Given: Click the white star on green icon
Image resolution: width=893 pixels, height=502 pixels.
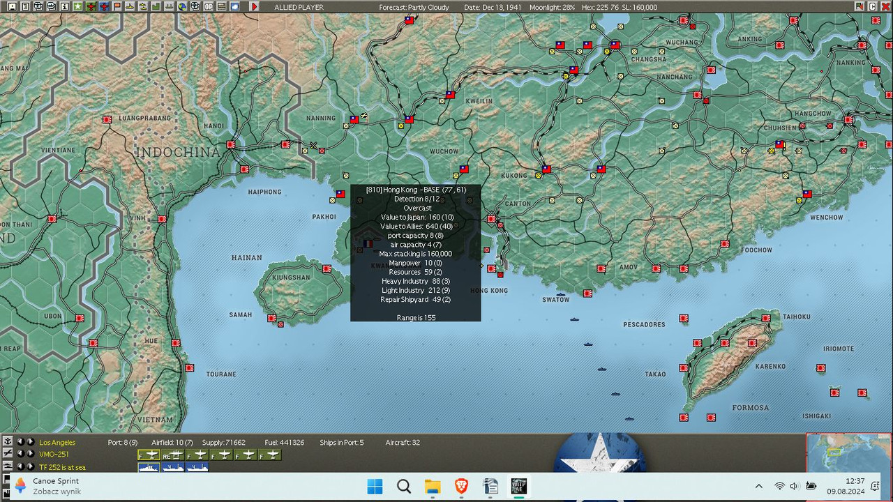Looking at the screenshot, I should (77, 6).
